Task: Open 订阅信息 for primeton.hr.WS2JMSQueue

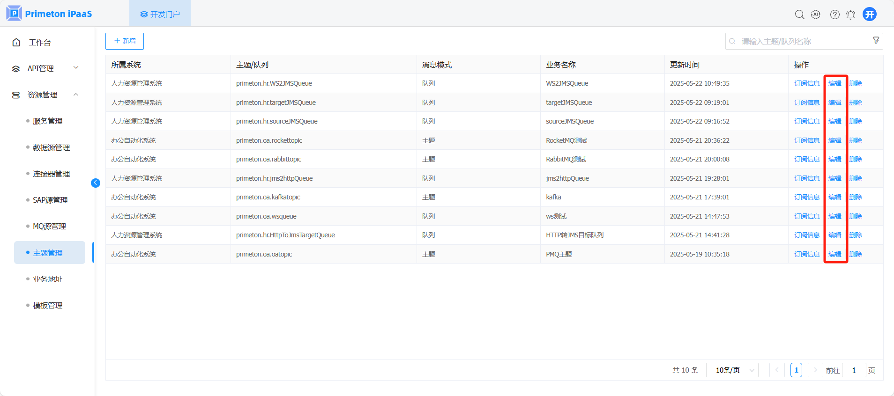Action: 806,83
